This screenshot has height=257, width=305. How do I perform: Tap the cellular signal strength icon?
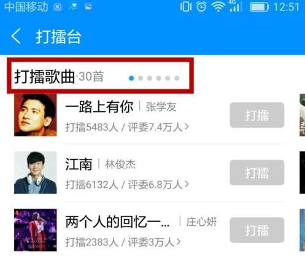pyautogui.click(x=235, y=7)
